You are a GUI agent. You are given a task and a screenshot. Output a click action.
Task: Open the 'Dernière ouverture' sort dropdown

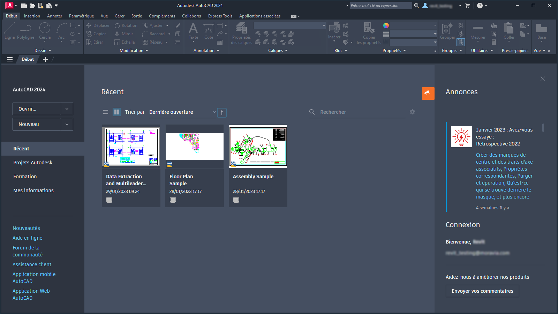point(182,112)
